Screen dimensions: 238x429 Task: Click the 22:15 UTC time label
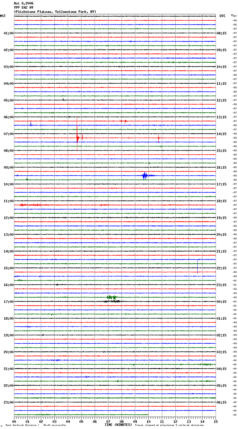(221, 268)
